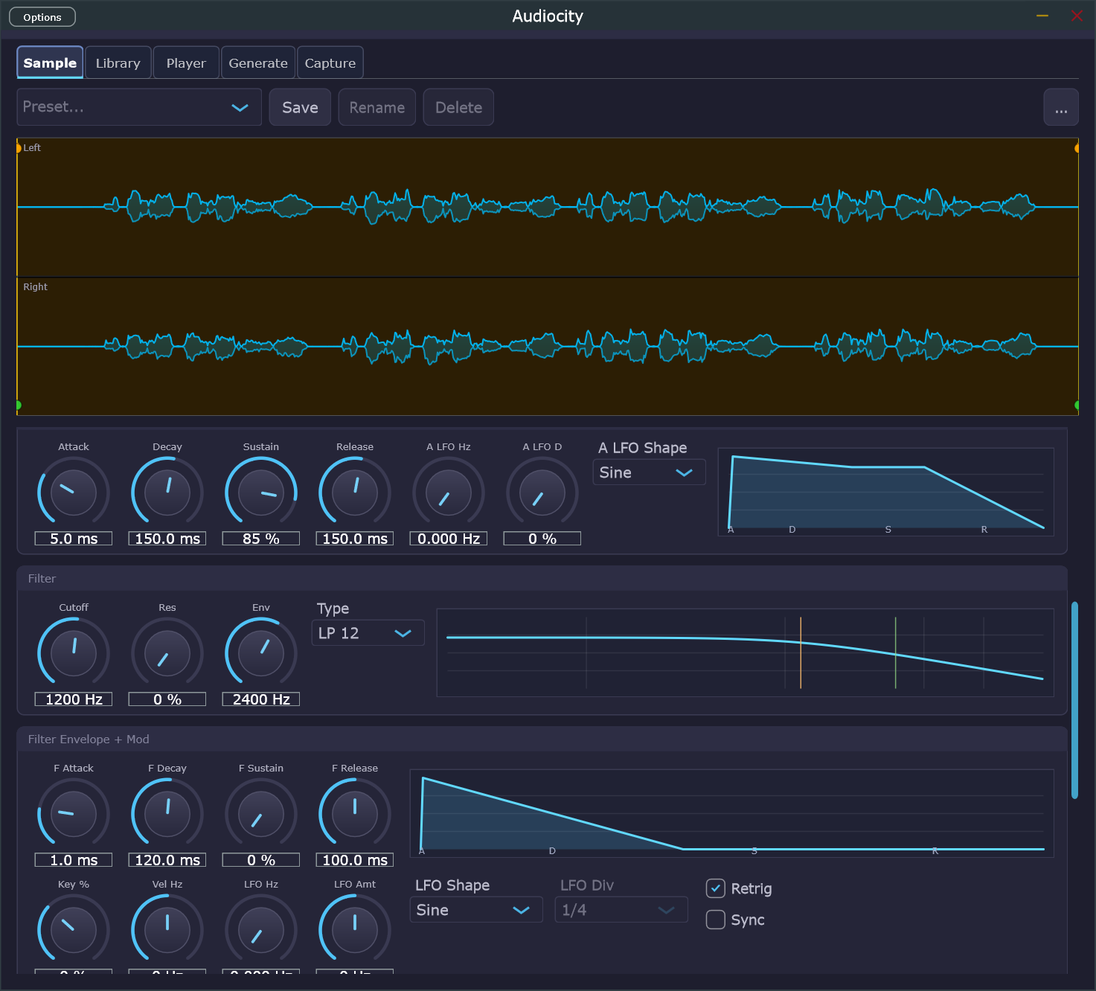Click the F Decay 120.0 ms field
This screenshot has height=991, width=1096.
click(167, 860)
